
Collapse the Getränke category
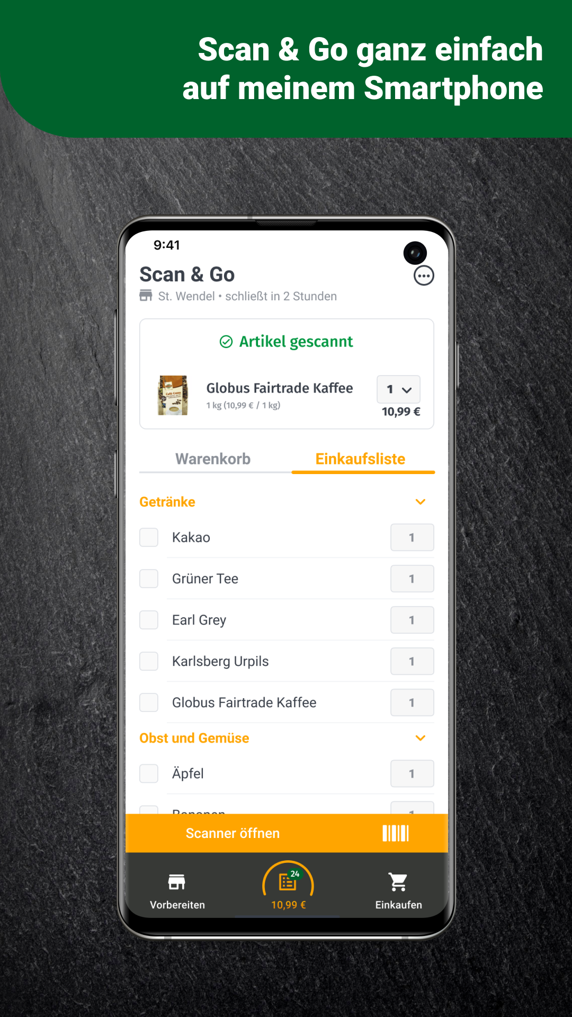click(421, 502)
